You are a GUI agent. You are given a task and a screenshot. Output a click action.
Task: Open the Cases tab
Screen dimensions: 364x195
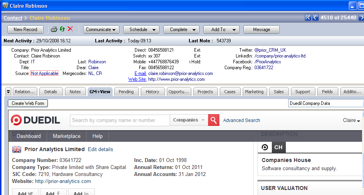tap(230, 92)
